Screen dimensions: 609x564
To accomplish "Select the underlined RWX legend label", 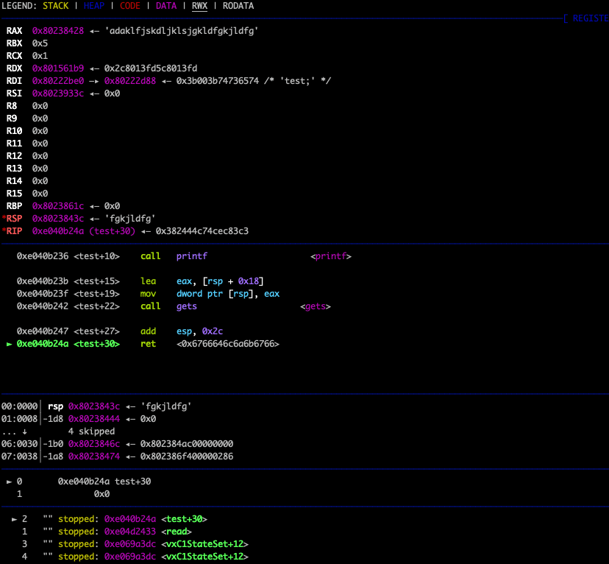I will (x=200, y=6).
